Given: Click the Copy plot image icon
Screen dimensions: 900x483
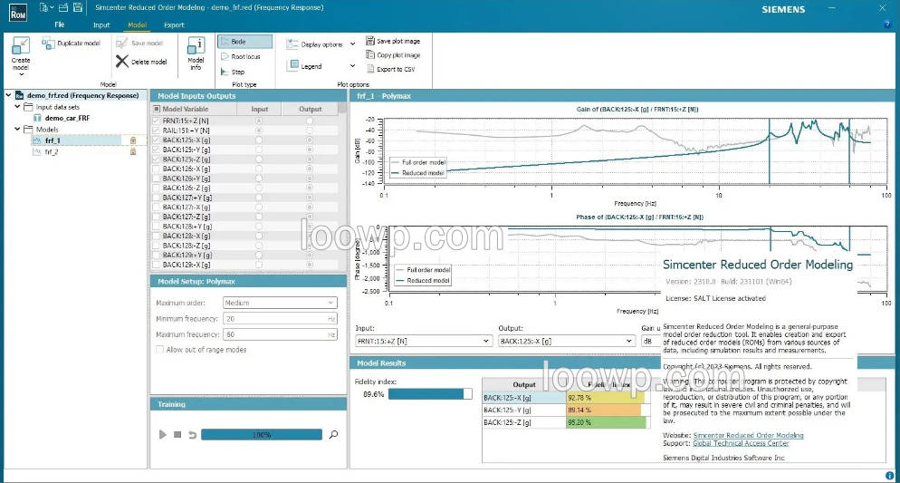Looking at the screenshot, I should coord(370,54).
